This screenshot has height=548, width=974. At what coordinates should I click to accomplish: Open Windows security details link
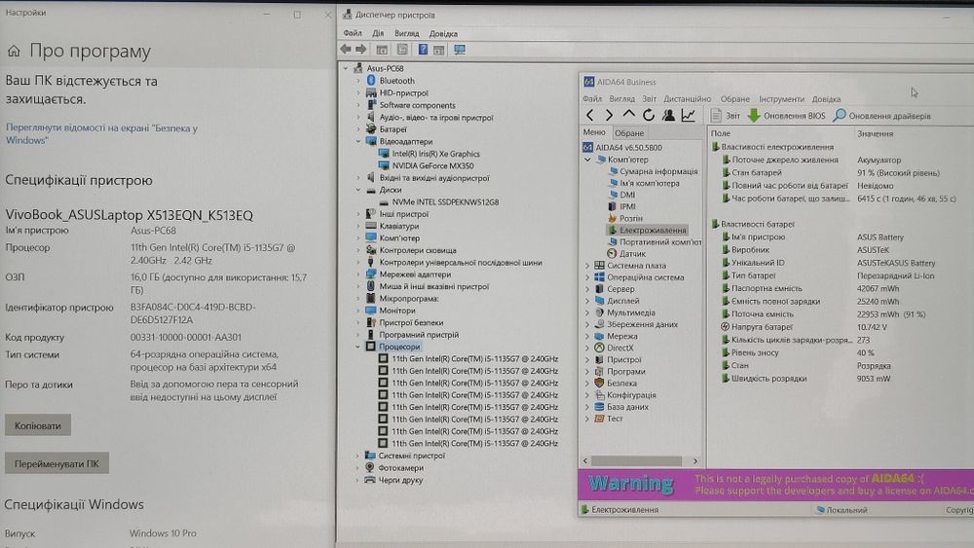[x=102, y=134]
